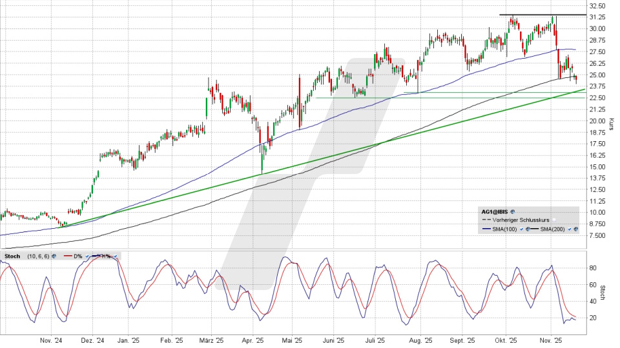Open Stoch (10, 6, 6) settings icon
This screenshot has width=620, height=348.
coord(54,256)
